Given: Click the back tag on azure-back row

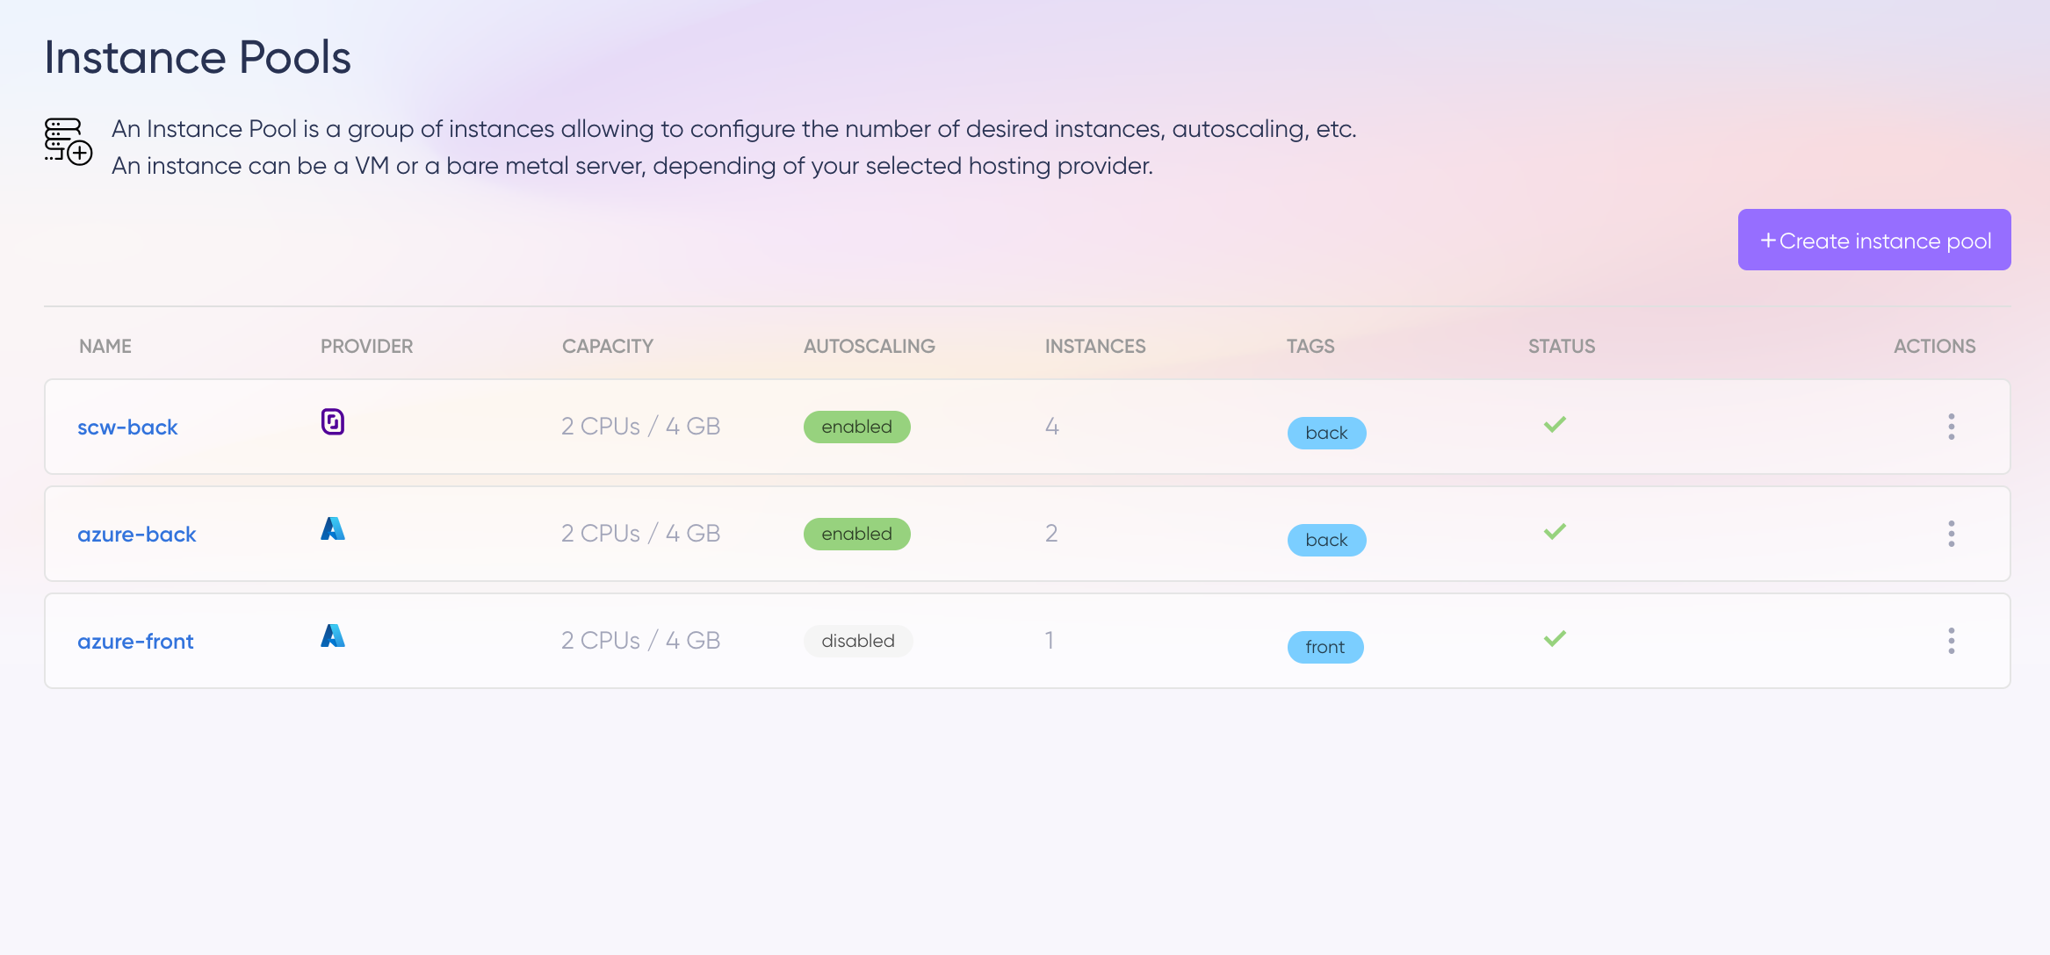Looking at the screenshot, I should click(1327, 540).
